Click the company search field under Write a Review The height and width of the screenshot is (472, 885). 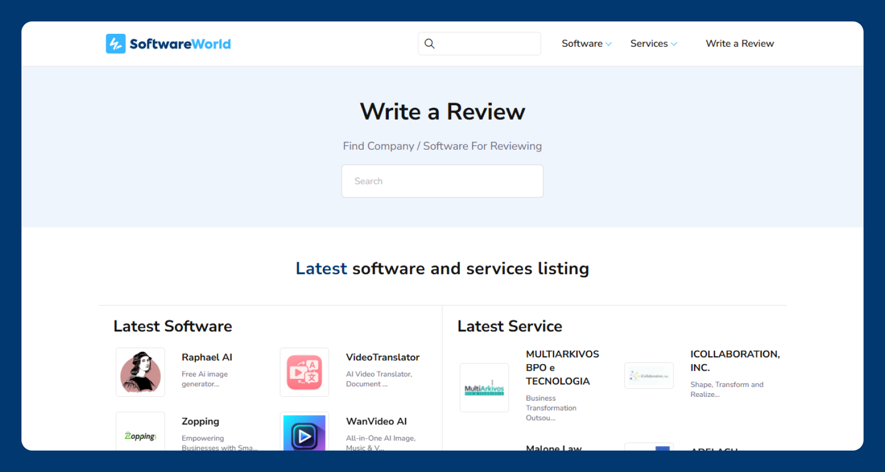pyautogui.click(x=442, y=181)
